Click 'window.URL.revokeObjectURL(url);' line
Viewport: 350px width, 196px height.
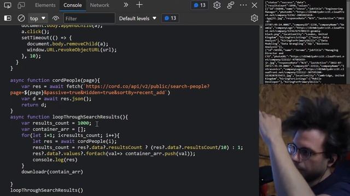[72, 50]
